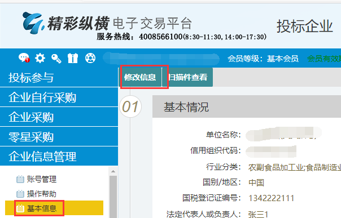Switch to the 扫描件查看 tab
The width and height of the screenshot is (341, 218).
[x=187, y=77]
